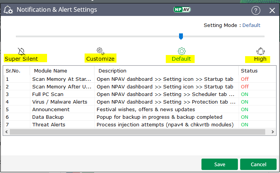Close the Notification & Alert Settings window
This screenshot has width=280, height=173.
[272, 10]
